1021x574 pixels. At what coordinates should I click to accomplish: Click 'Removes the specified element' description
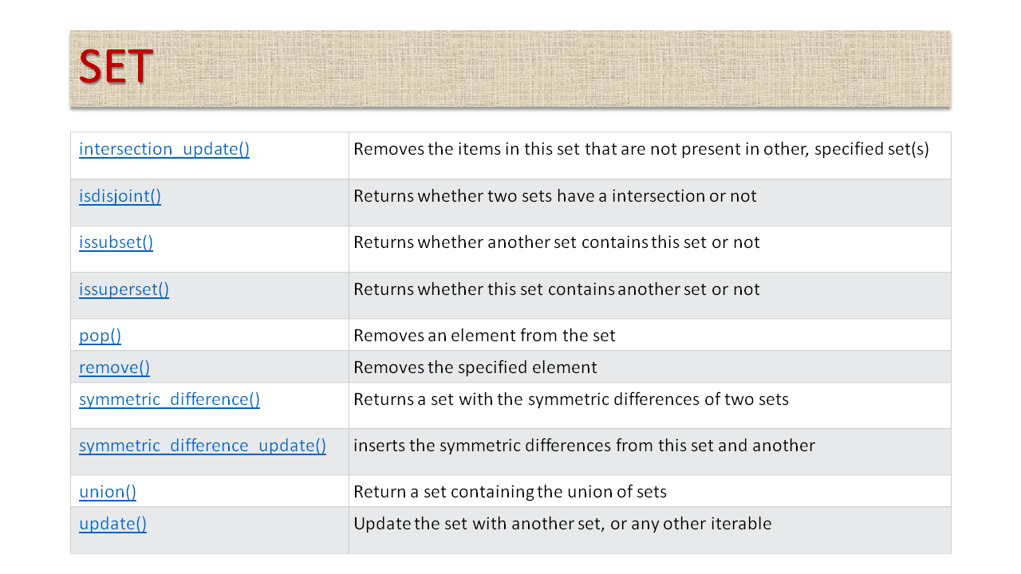click(475, 368)
